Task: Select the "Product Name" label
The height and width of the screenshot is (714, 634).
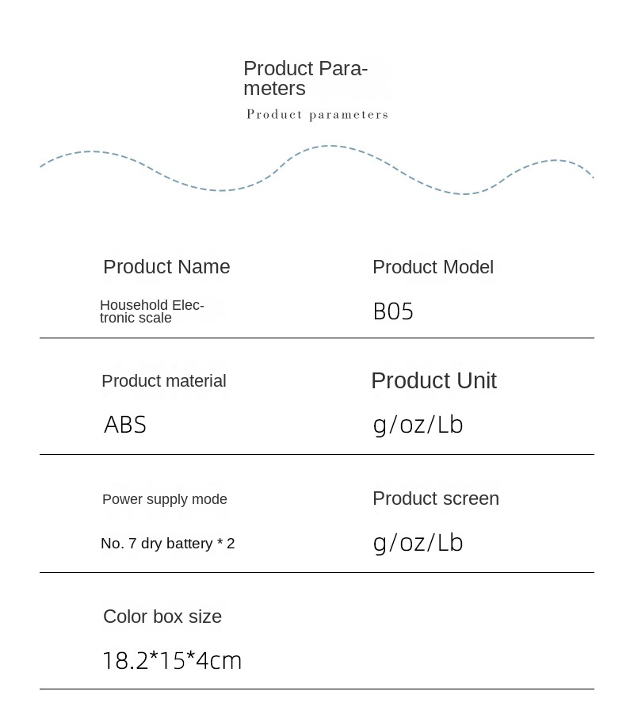Action: tap(166, 267)
